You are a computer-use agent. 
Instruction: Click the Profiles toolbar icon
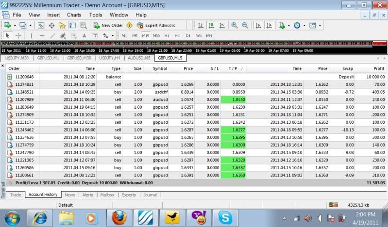[23, 25]
